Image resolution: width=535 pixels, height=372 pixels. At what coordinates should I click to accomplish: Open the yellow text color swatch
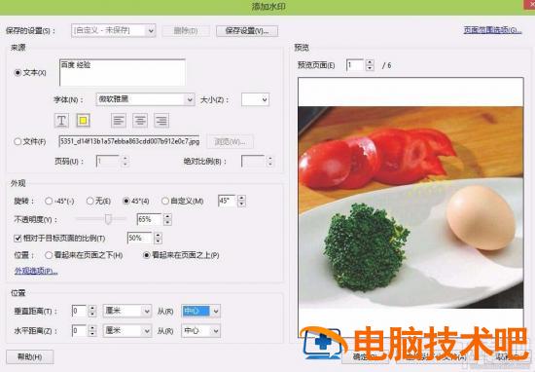[84, 120]
